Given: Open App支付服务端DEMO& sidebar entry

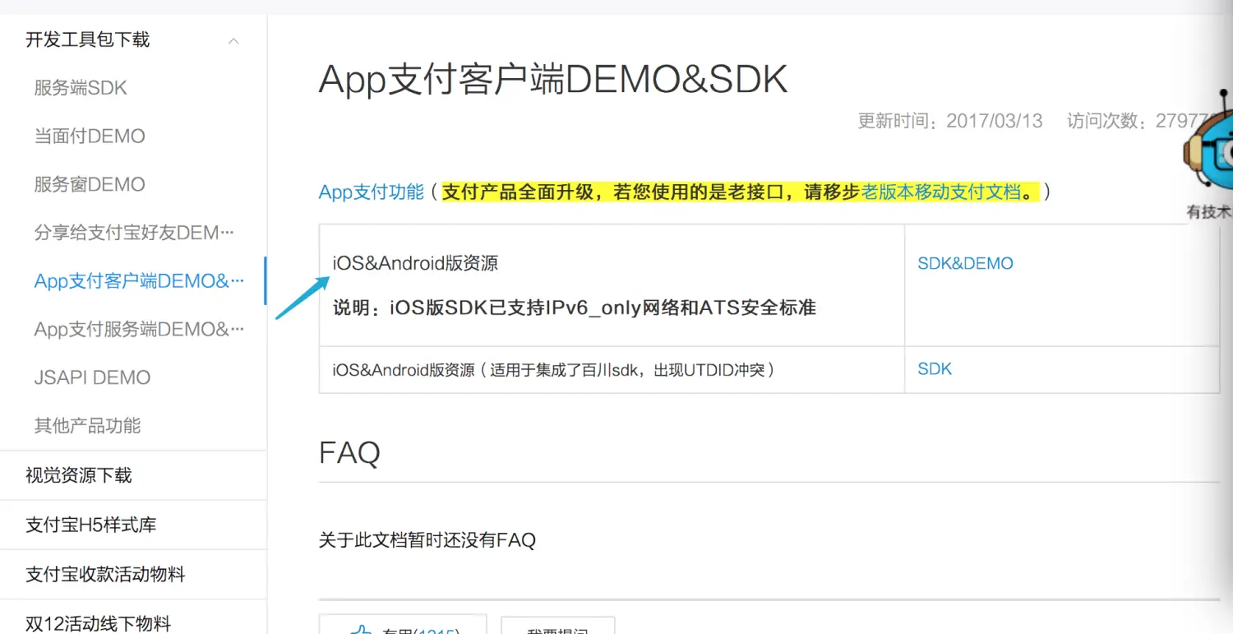Looking at the screenshot, I should (139, 330).
